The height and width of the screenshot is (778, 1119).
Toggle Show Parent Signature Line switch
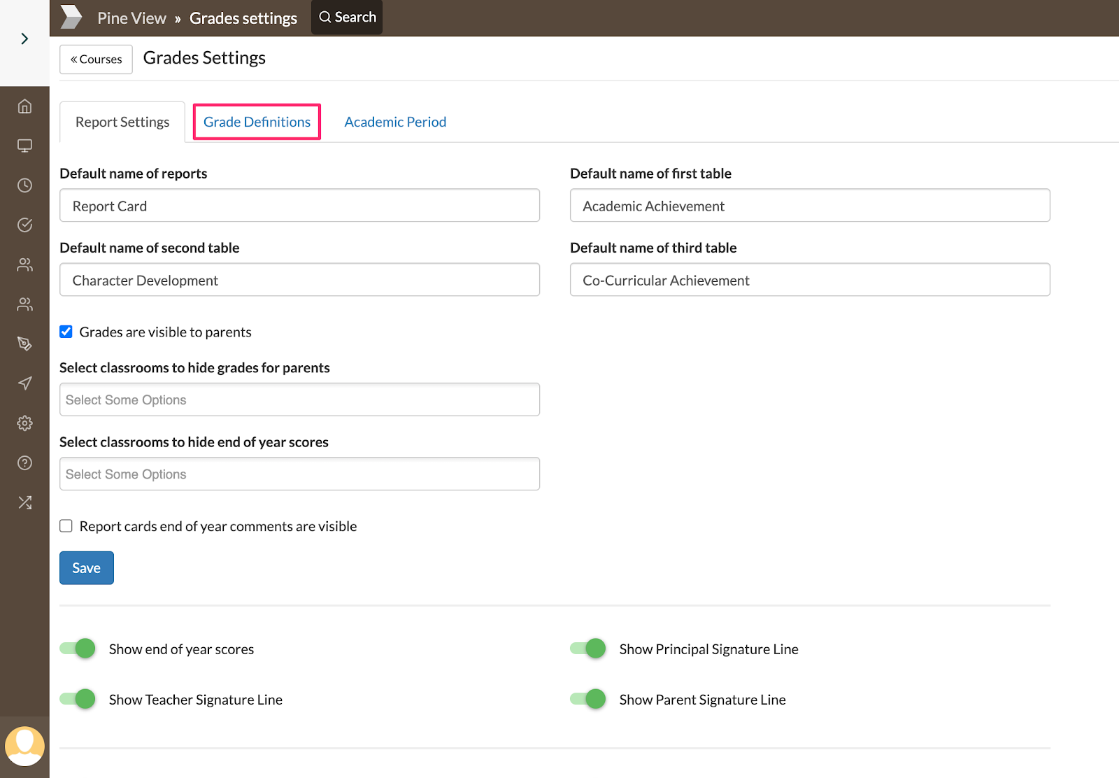[588, 699]
